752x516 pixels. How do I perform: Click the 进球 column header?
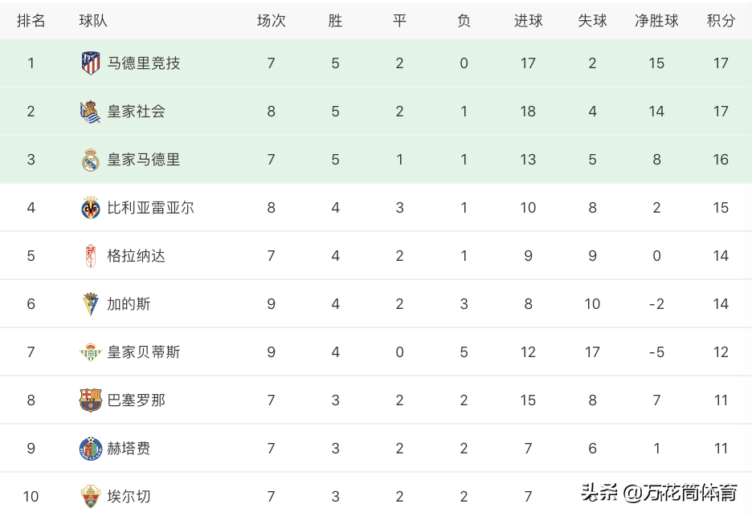point(528,21)
